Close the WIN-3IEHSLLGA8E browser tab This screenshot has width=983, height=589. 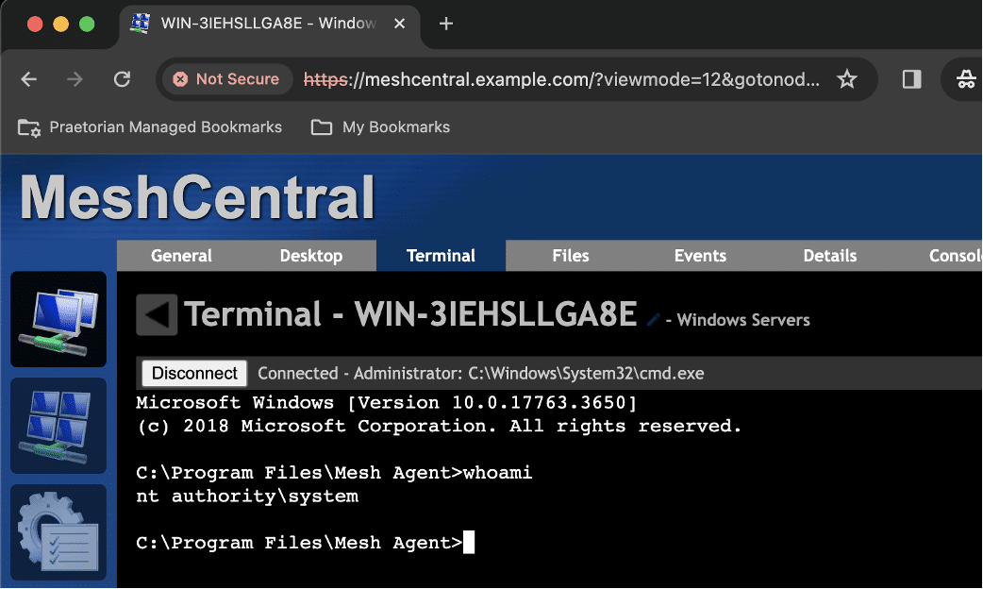tap(399, 24)
